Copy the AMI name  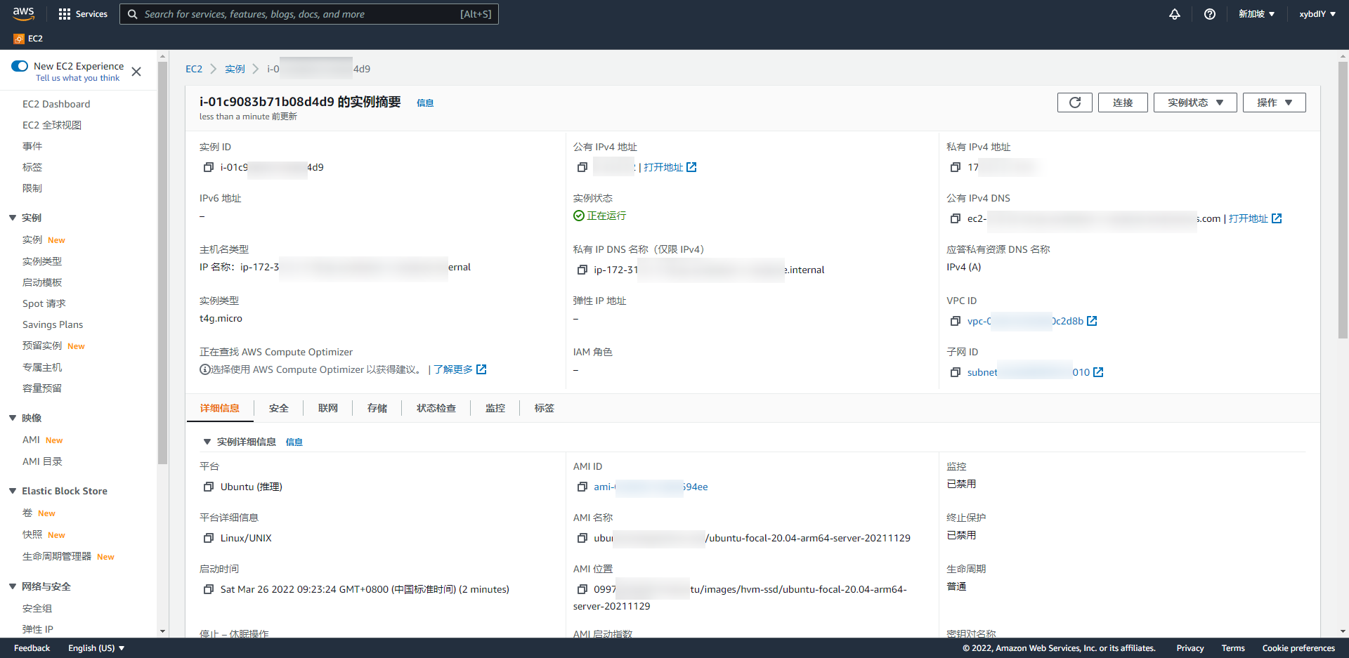(x=582, y=538)
